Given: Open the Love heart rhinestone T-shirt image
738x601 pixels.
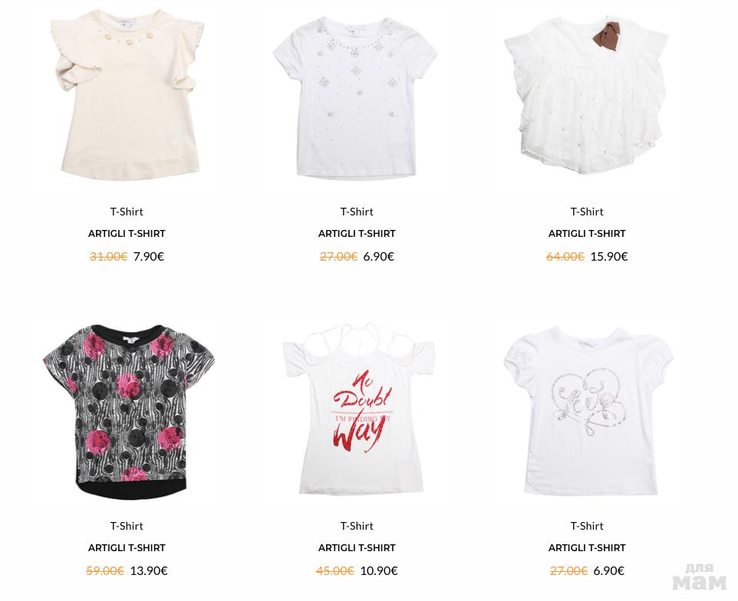Looking at the screenshot, I should (x=588, y=410).
